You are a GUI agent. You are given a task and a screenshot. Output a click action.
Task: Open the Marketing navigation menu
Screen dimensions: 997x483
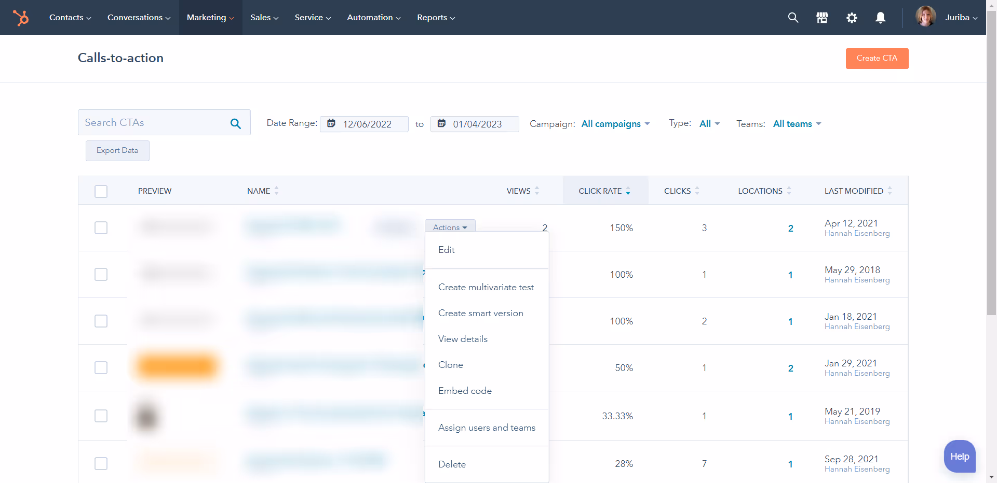pyautogui.click(x=210, y=17)
